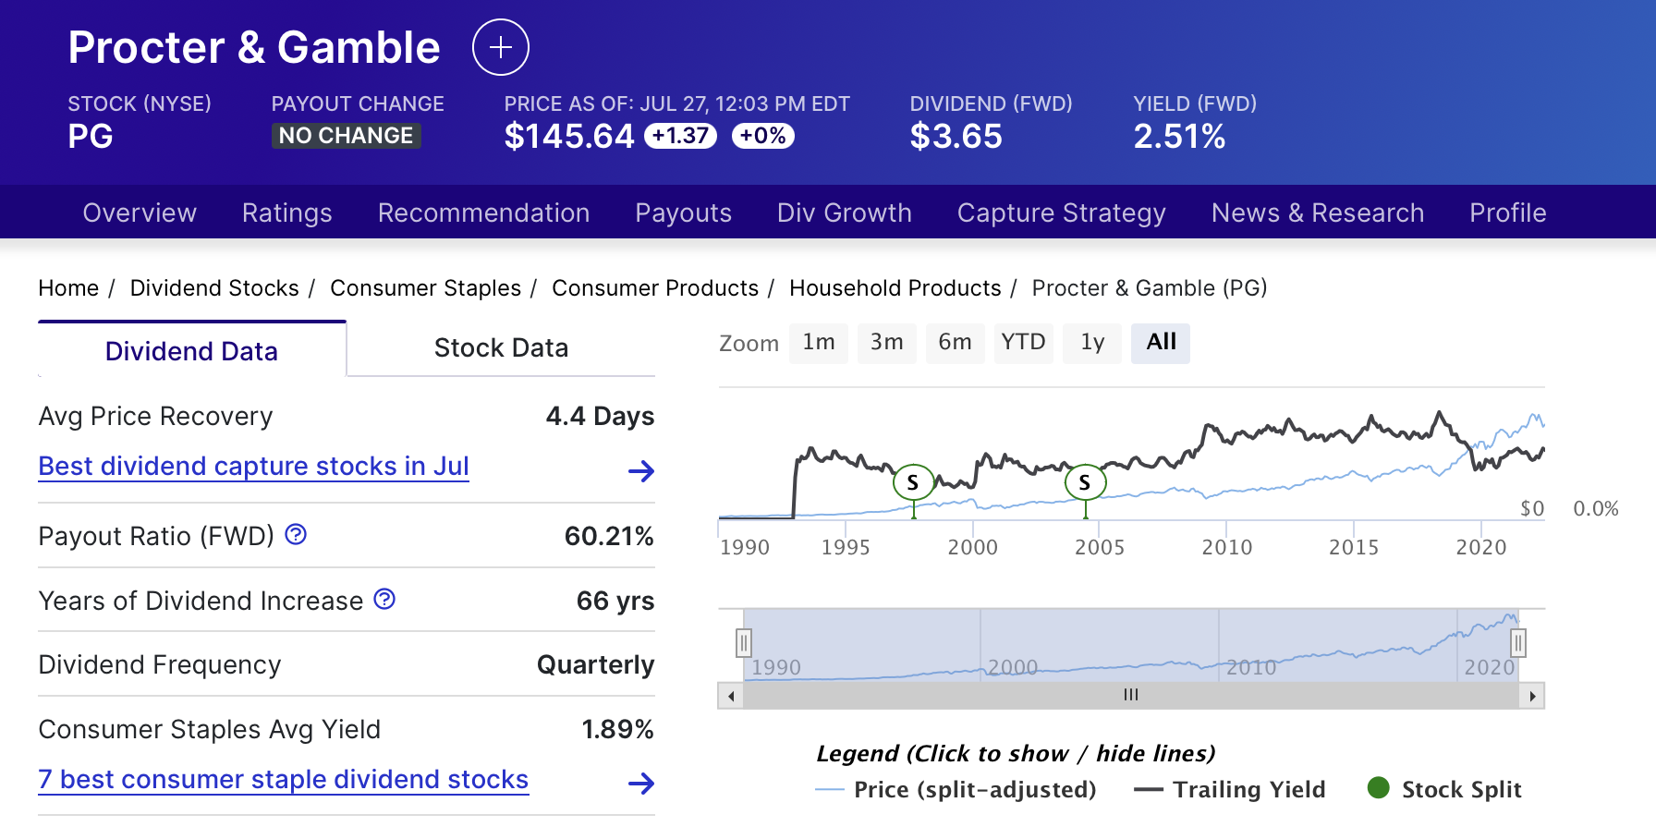Toggle the Trailing Yield legend line
Image resolution: width=1656 pixels, height=839 pixels.
click(x=1230, y=790)
